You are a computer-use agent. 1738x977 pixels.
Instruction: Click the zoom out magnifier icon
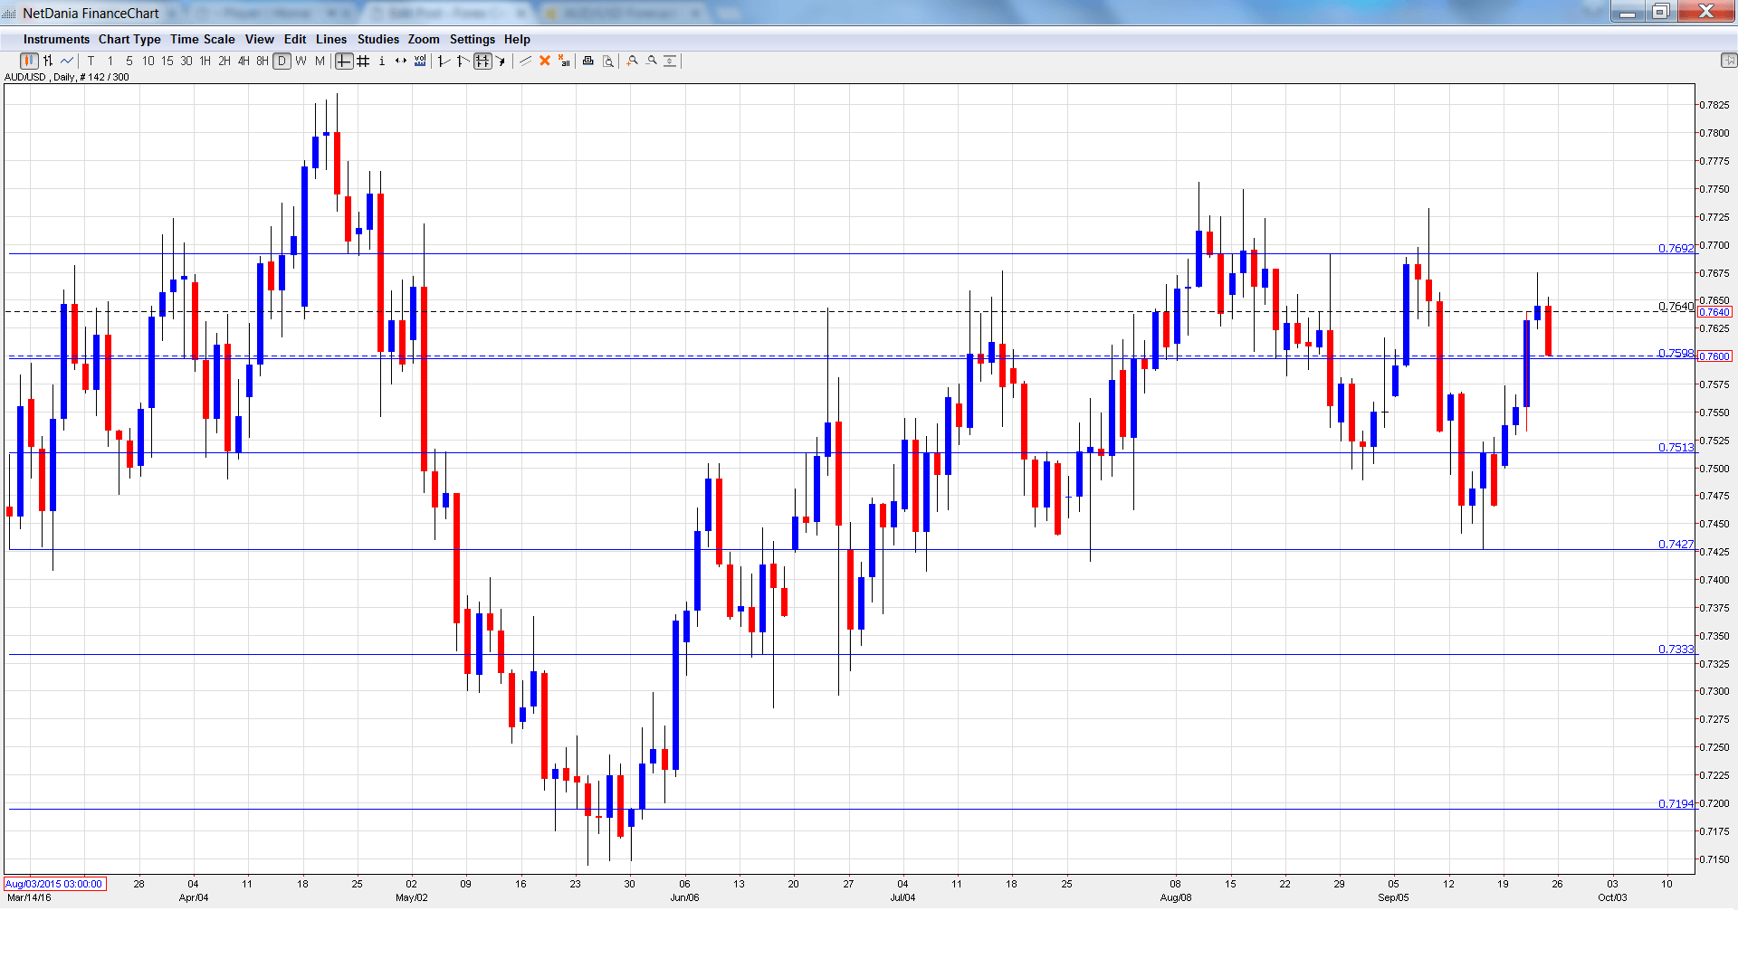652,61
